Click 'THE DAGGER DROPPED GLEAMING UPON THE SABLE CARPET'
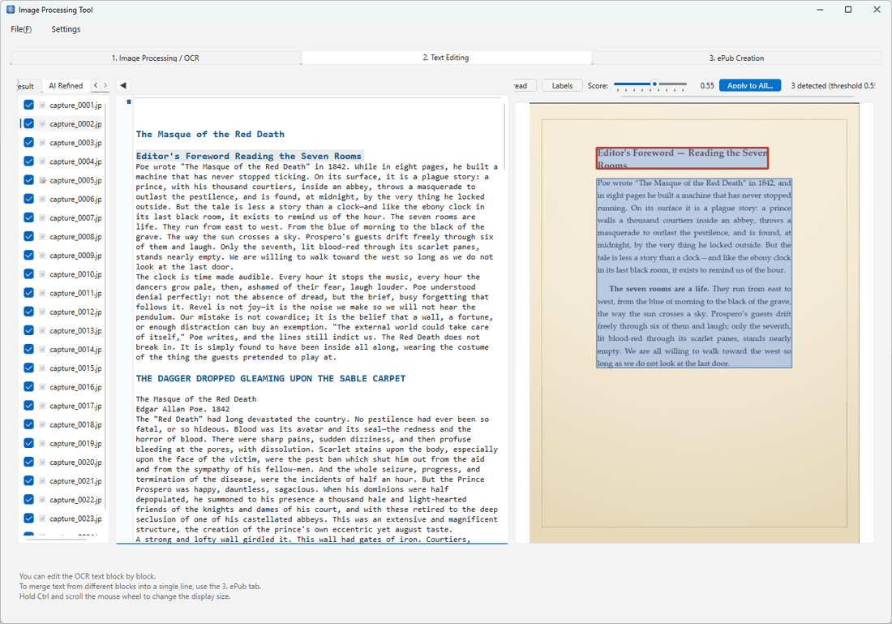 tap(271, 379)
